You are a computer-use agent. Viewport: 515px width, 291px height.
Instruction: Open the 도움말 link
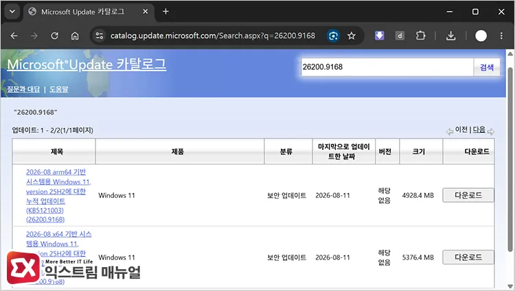[59, 89]
